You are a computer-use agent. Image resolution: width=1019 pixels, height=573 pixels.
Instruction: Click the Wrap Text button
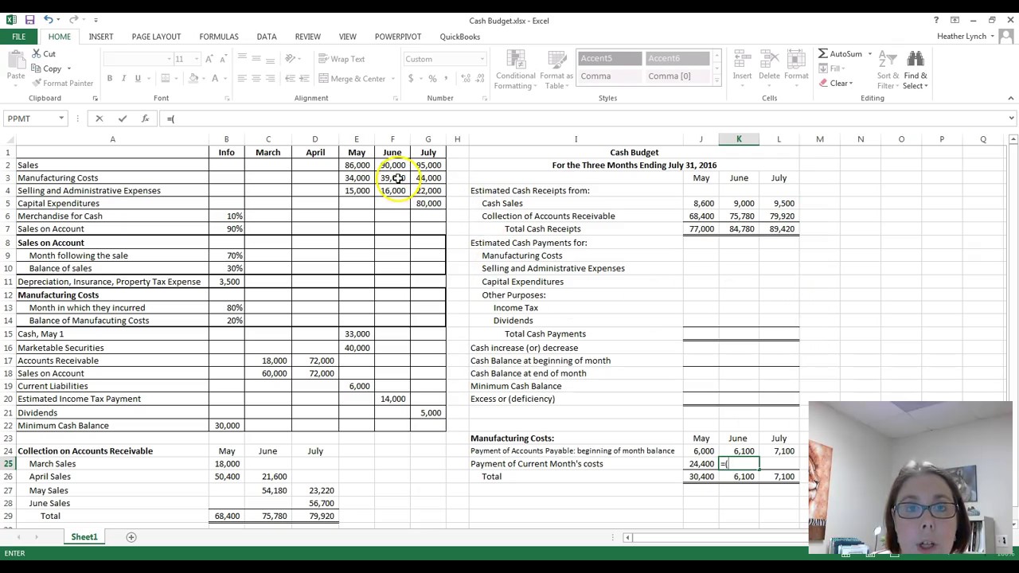(342, 59)
